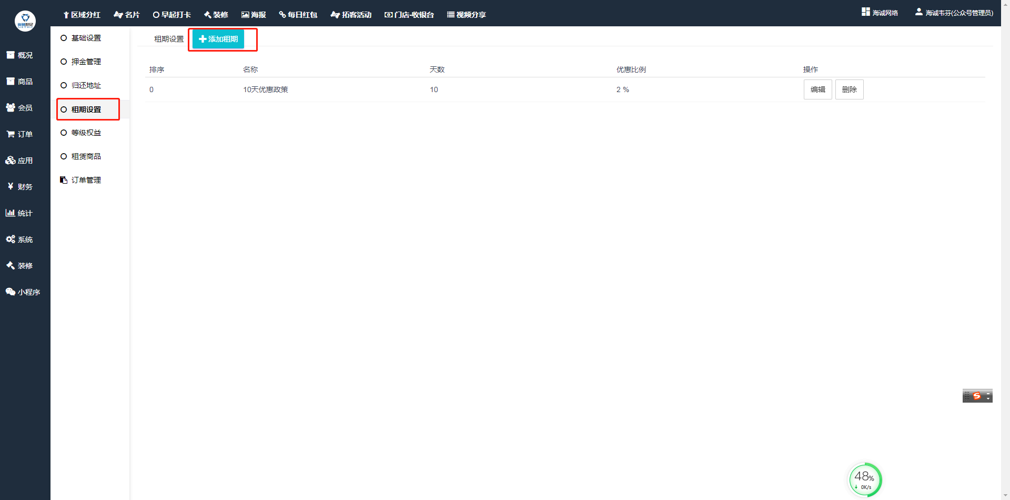
Task: Click the 会员 people icon
Action: (11, 107)
